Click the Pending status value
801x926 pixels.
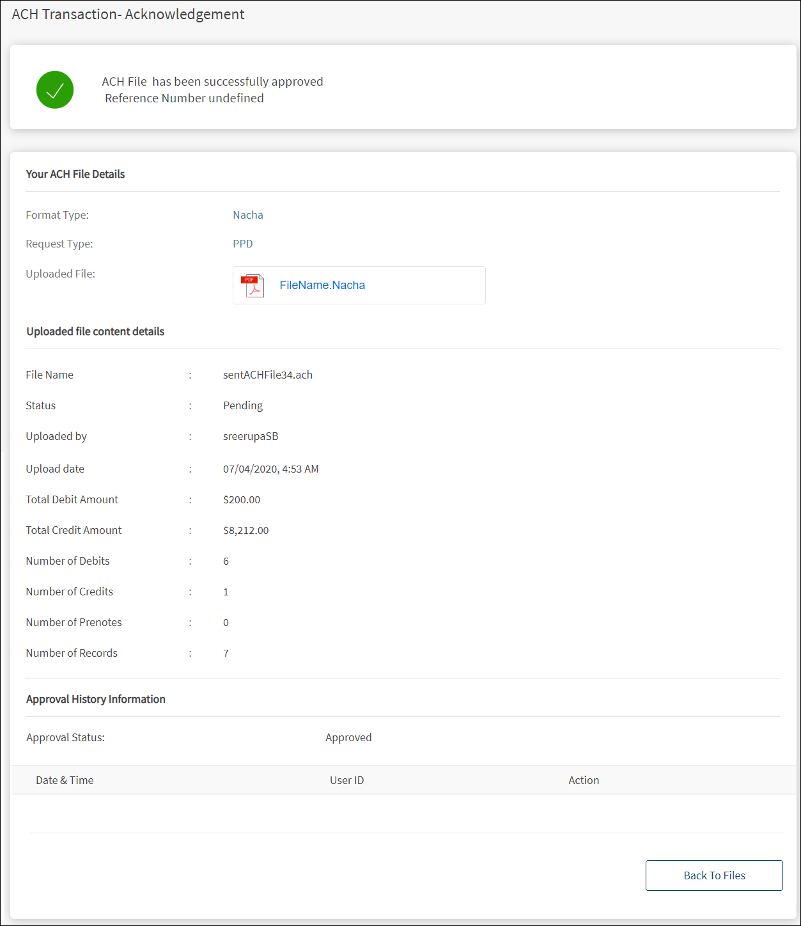(x=243, y=405)
